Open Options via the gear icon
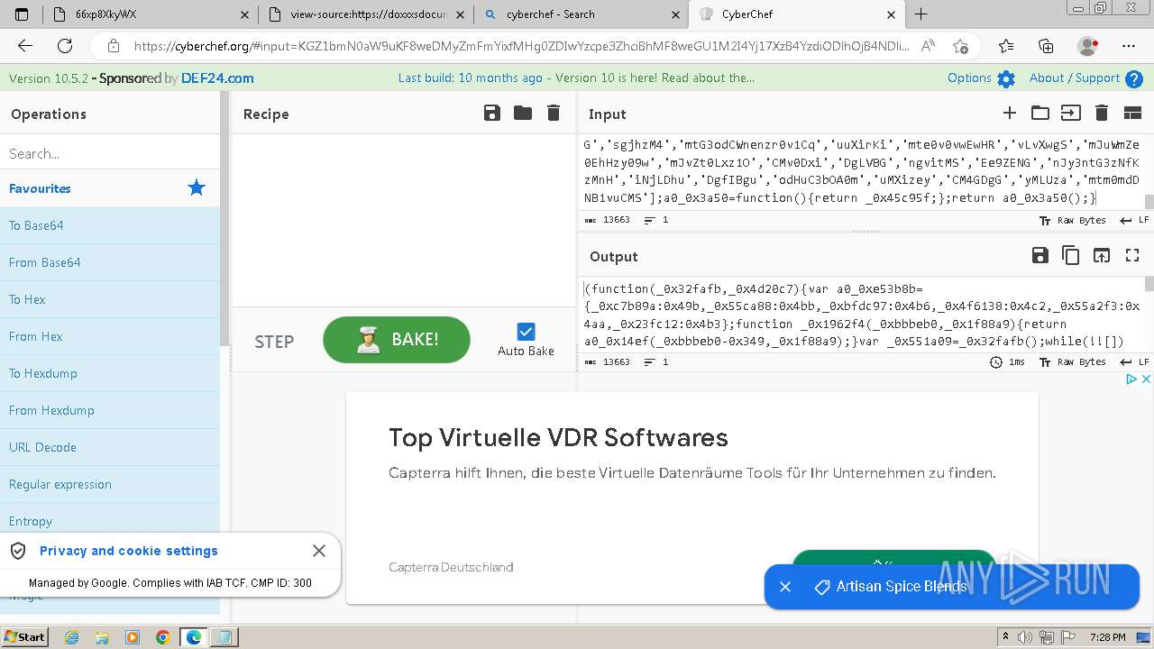This screenshot has height=649, width=1154. [x=1006, y=78]
